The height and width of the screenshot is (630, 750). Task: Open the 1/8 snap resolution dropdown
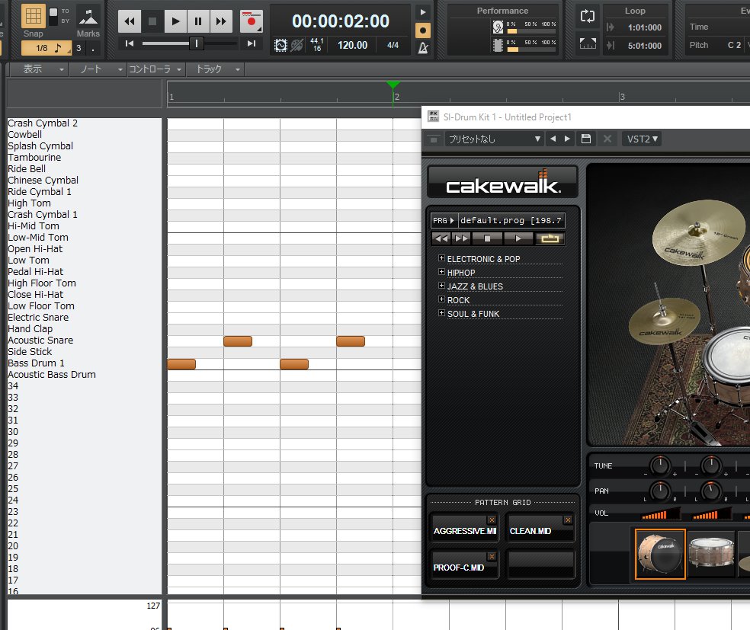[46, 48]
